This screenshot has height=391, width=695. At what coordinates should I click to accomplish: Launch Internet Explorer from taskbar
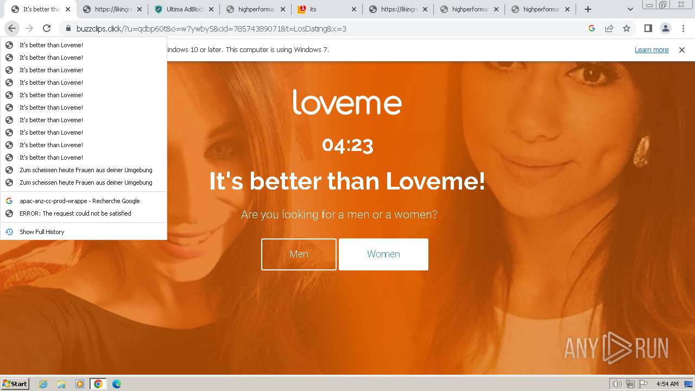[x=43, y=384]
